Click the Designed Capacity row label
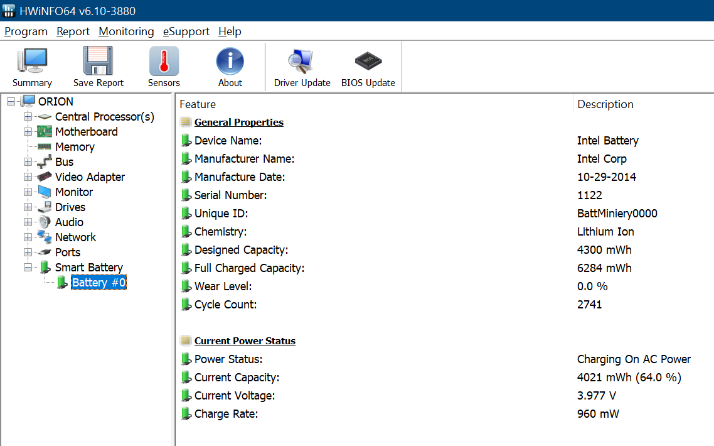Image resolution: width=714 pixels, height=446 pixels. tap(242, 250)
